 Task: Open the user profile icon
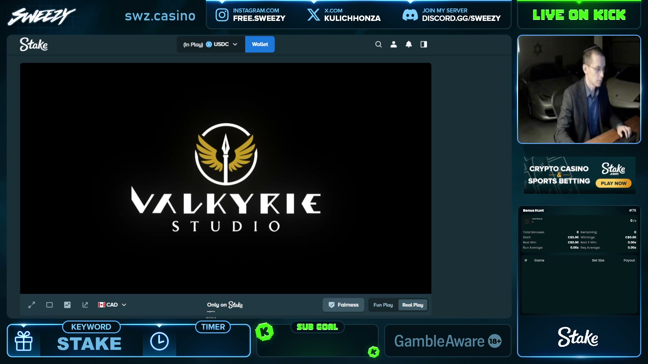pyautogui.click(x=394, y=44)
